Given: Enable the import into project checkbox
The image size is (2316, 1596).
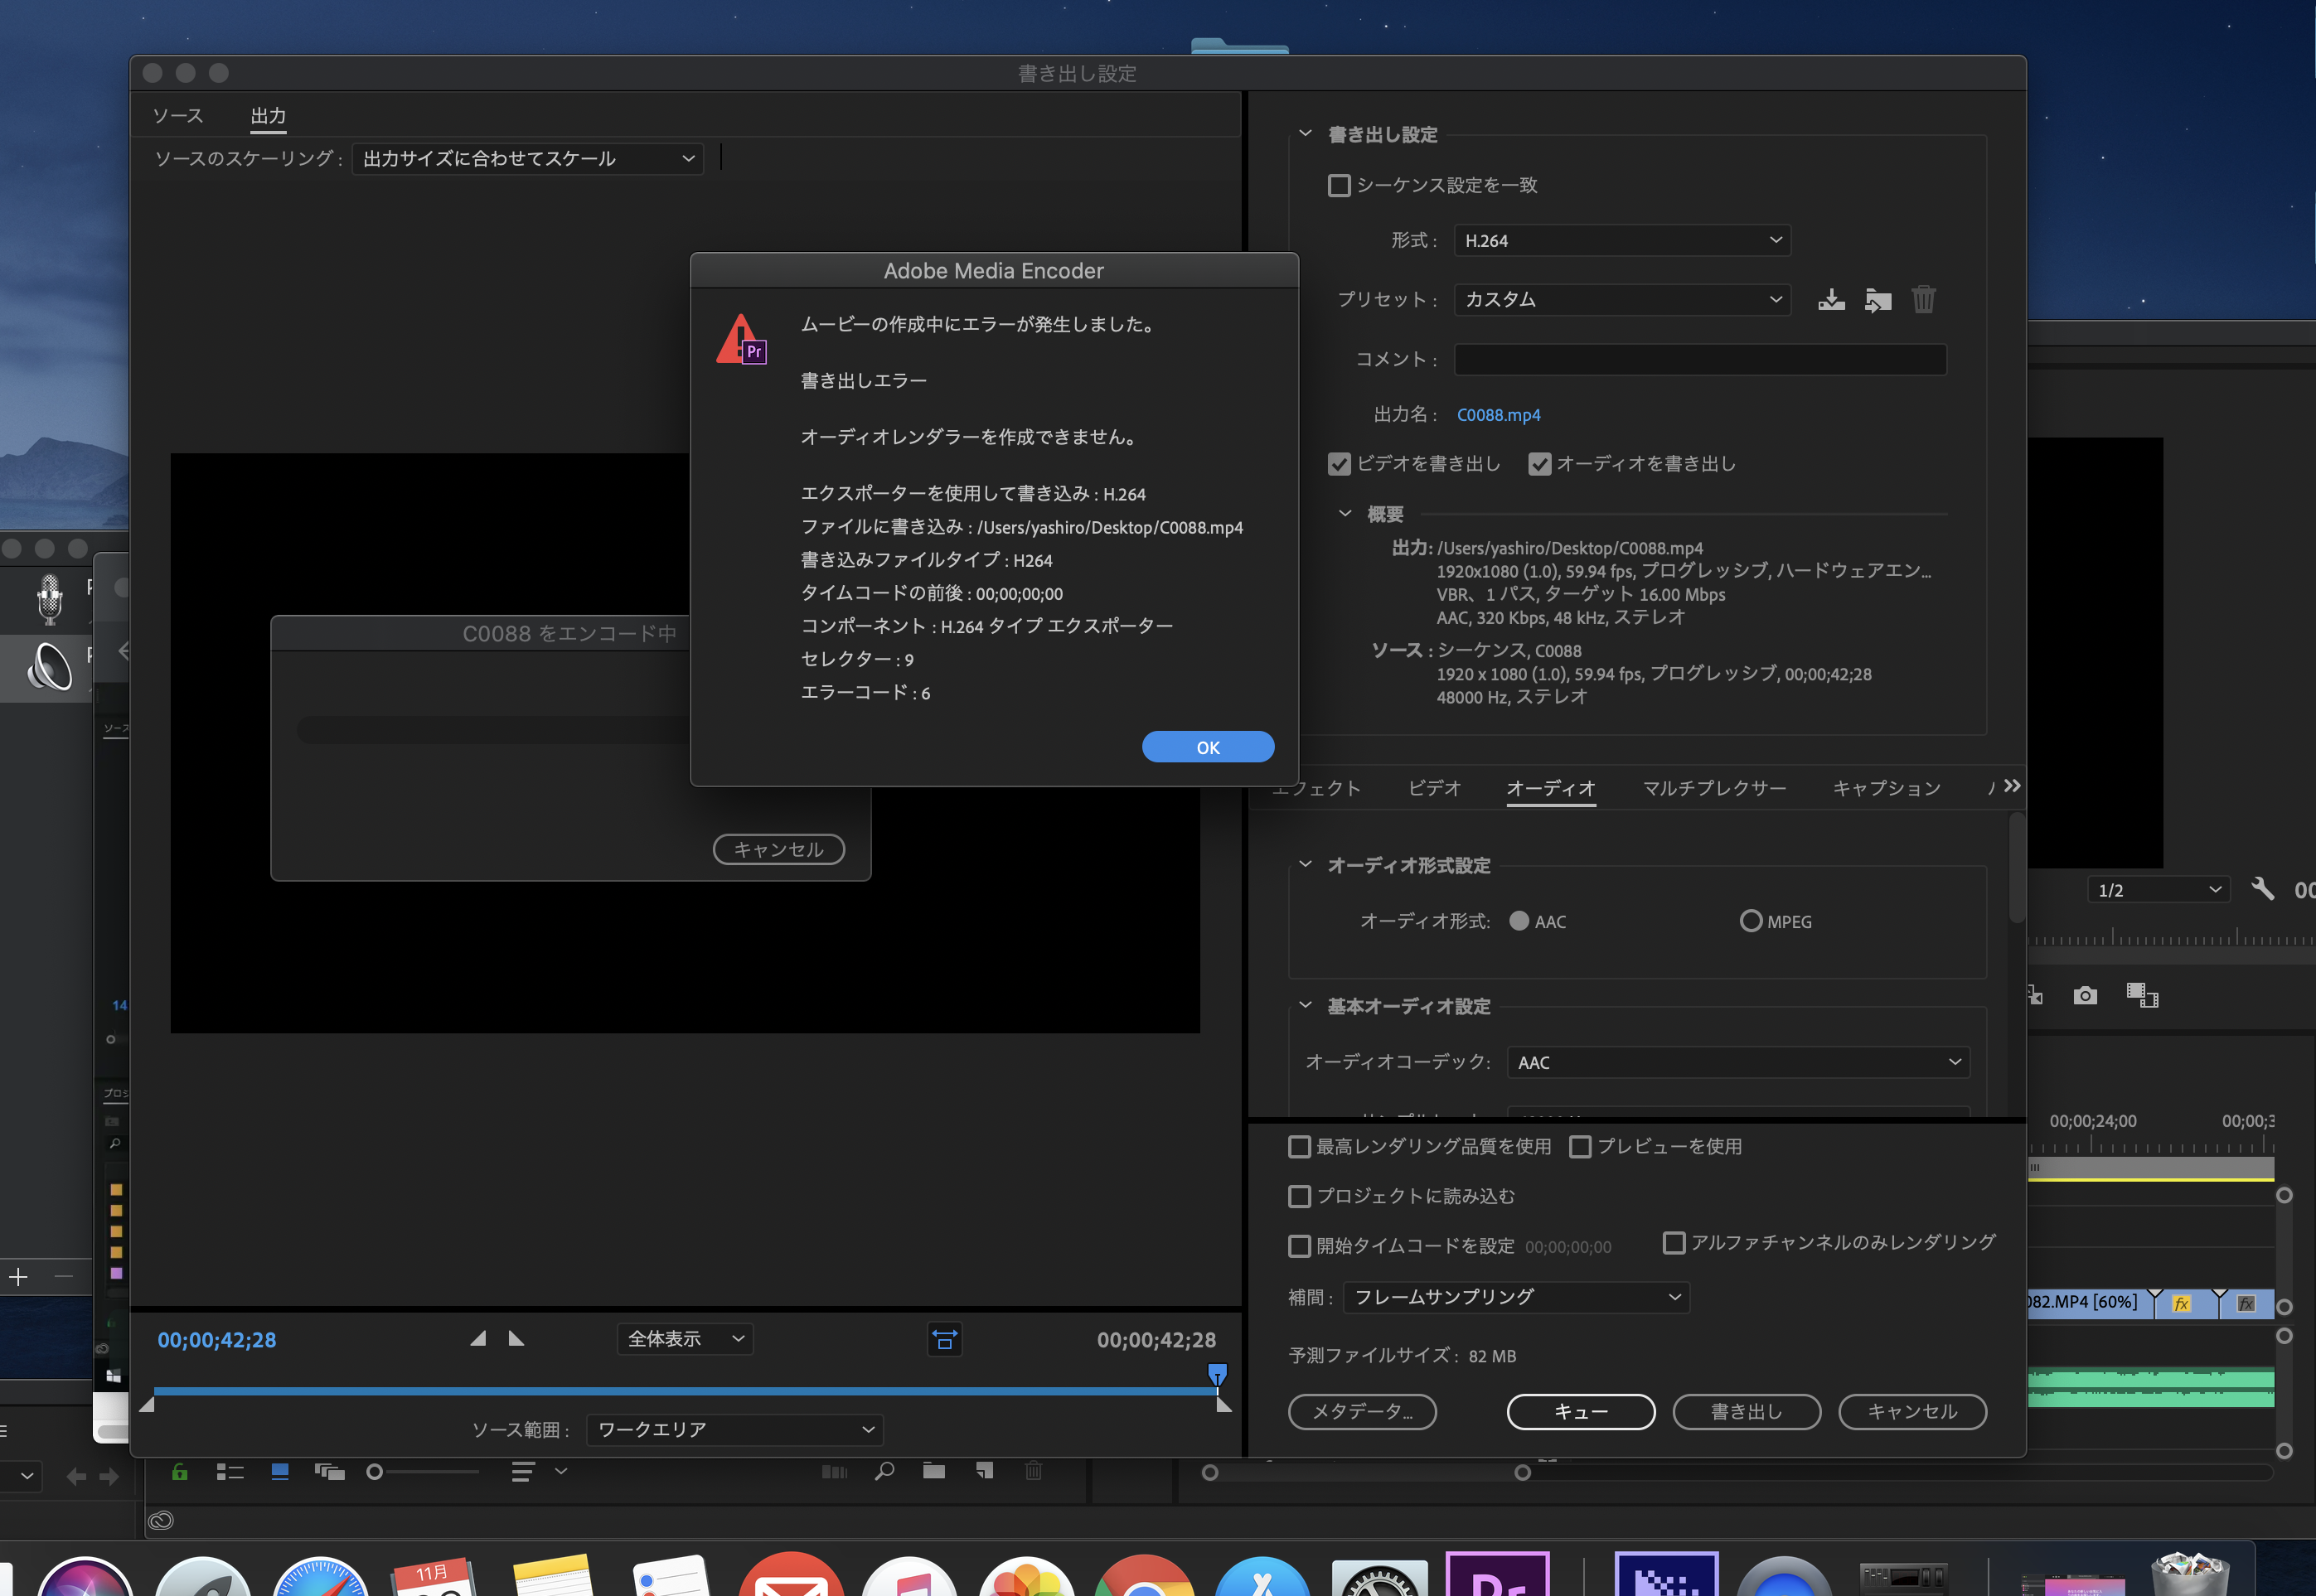Looking at the screenshot, I should pos(1299,1196).
